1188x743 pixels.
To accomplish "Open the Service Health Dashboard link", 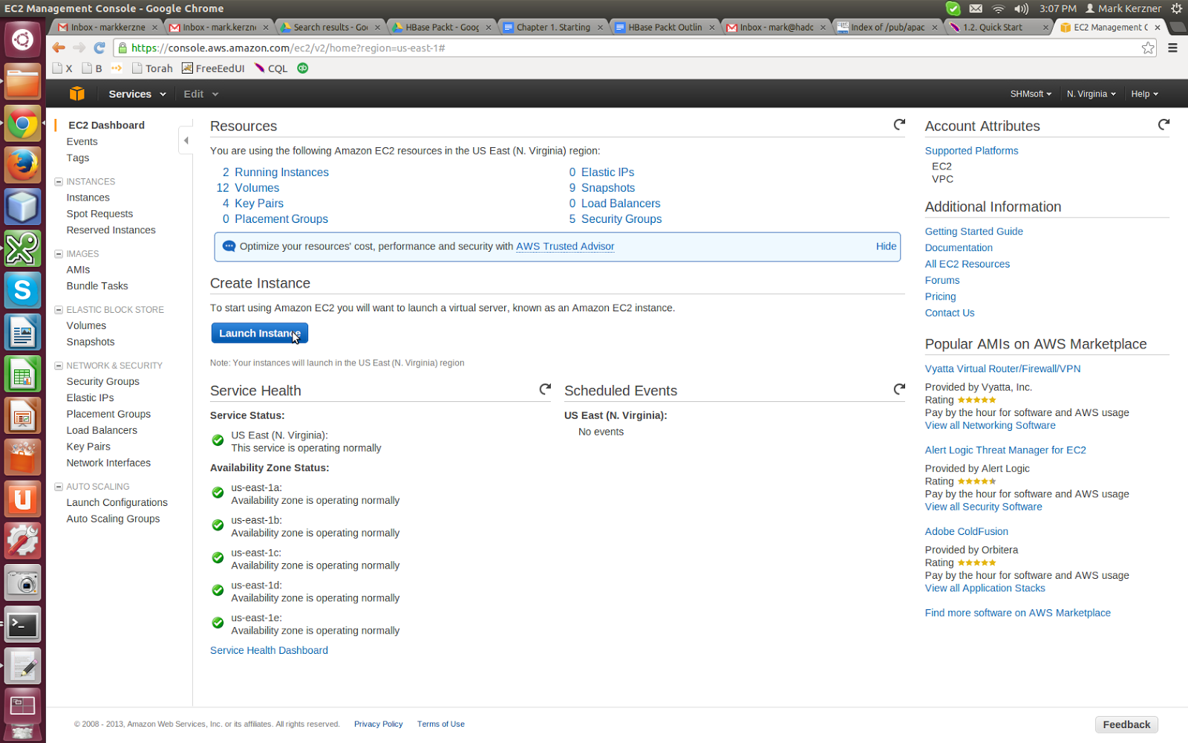I will point(269,650).
